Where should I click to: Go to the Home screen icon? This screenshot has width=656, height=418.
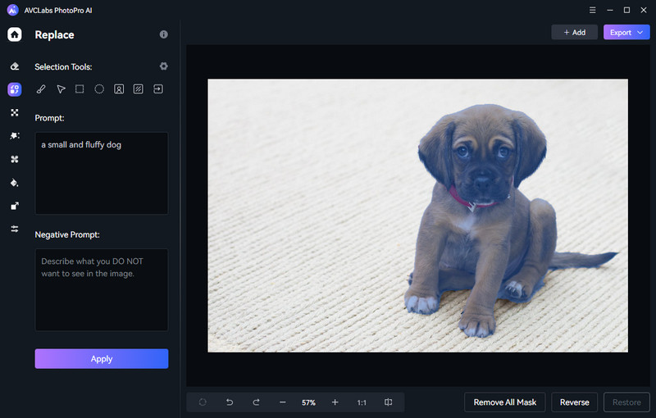point(15,34)
